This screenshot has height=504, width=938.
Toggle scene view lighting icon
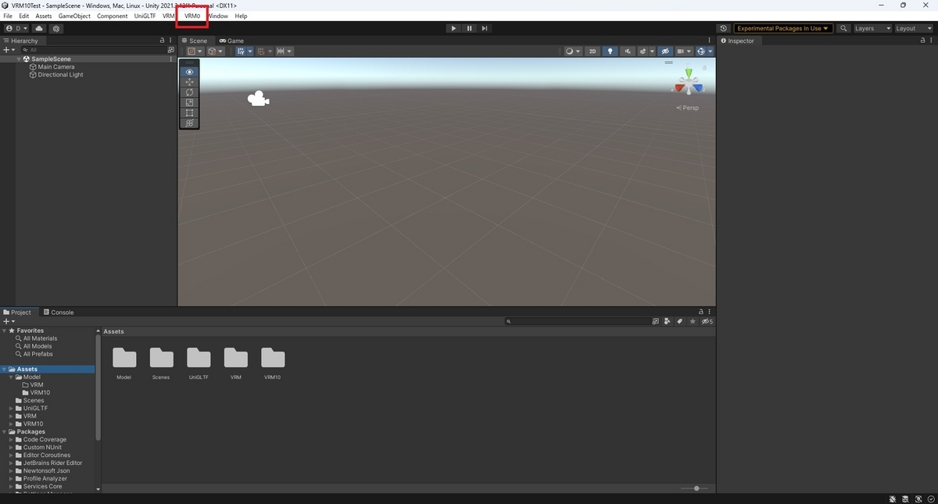[610, 51]
